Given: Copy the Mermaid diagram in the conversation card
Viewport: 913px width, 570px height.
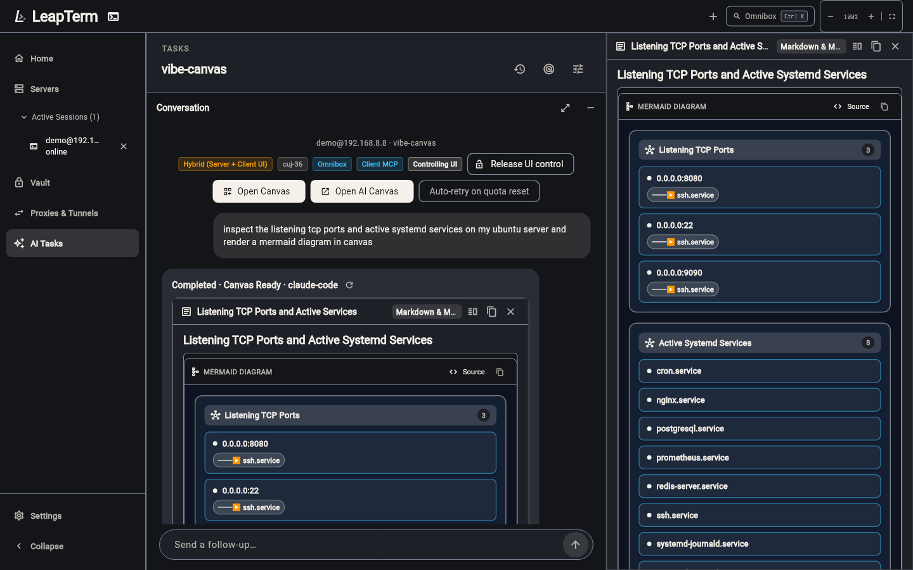Looking at the screenshot, I should (500, 372).
